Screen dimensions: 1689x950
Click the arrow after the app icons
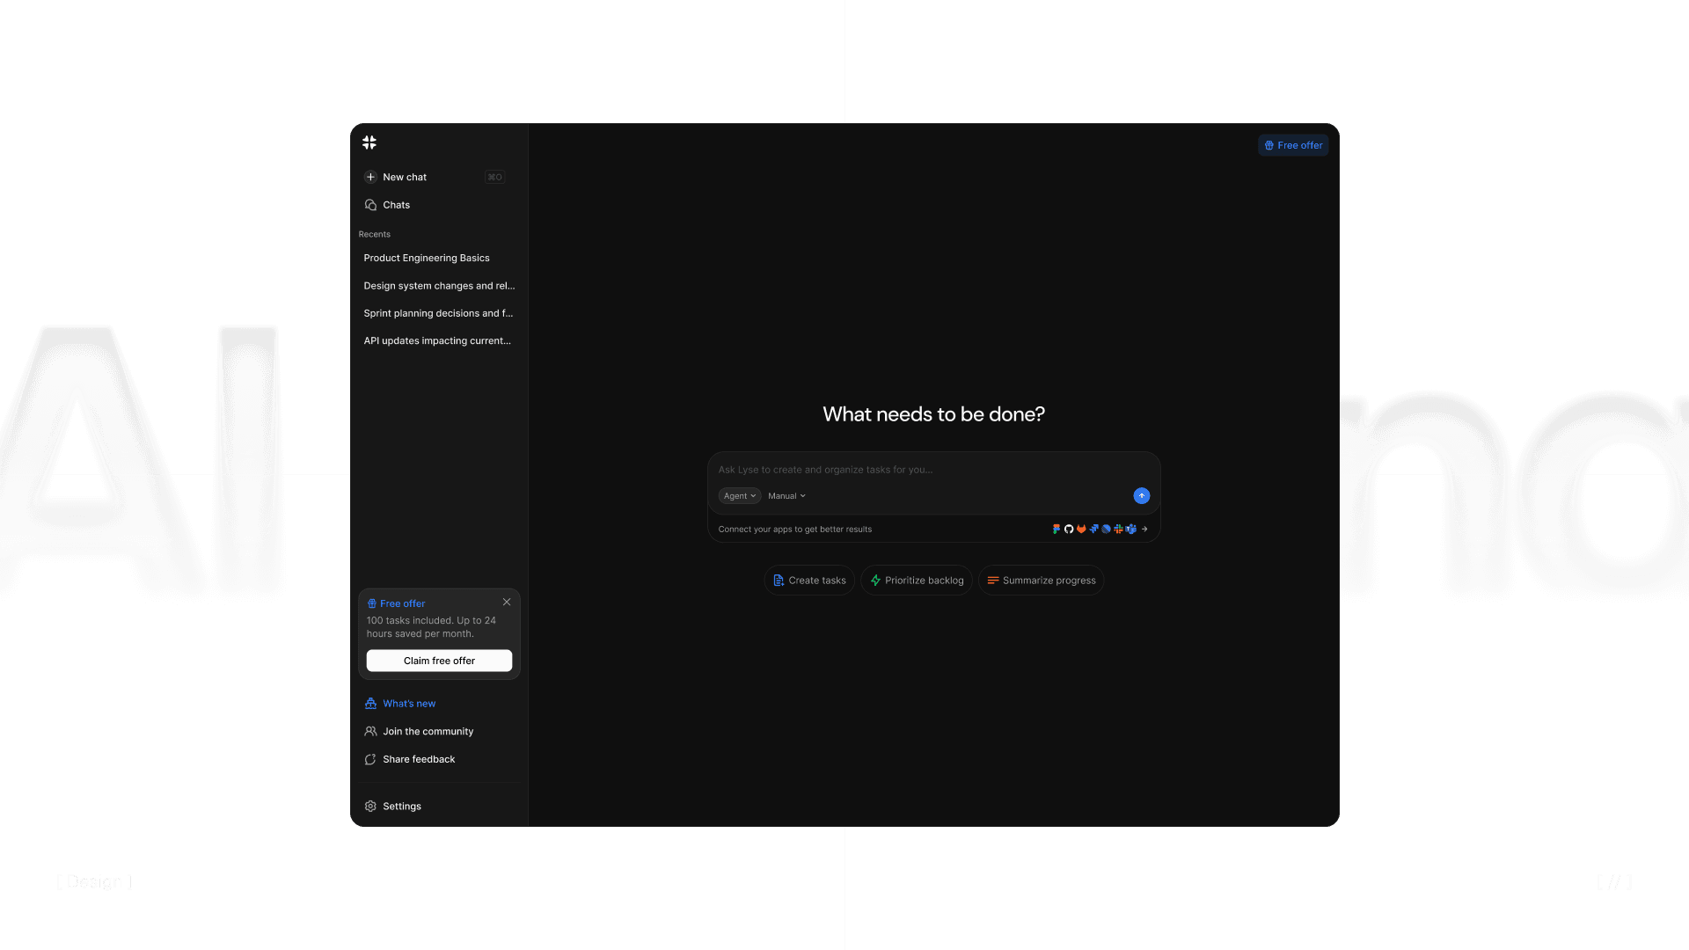[1144, 529]
